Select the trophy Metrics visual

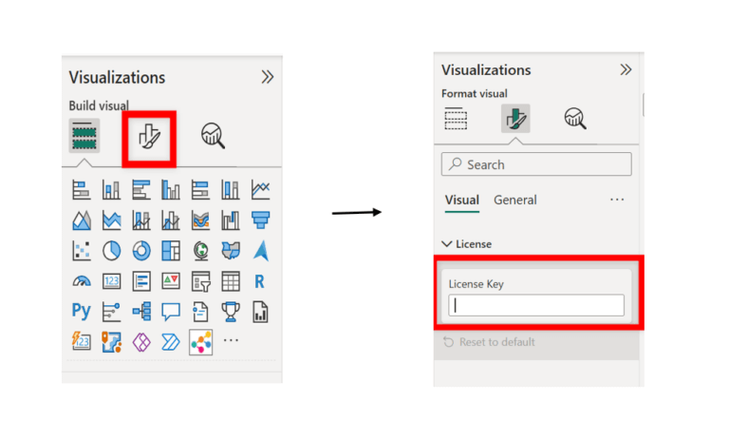pos(230,312)
